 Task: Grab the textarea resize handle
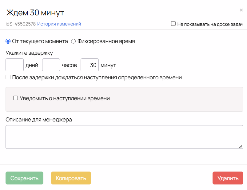pos(241,146)
